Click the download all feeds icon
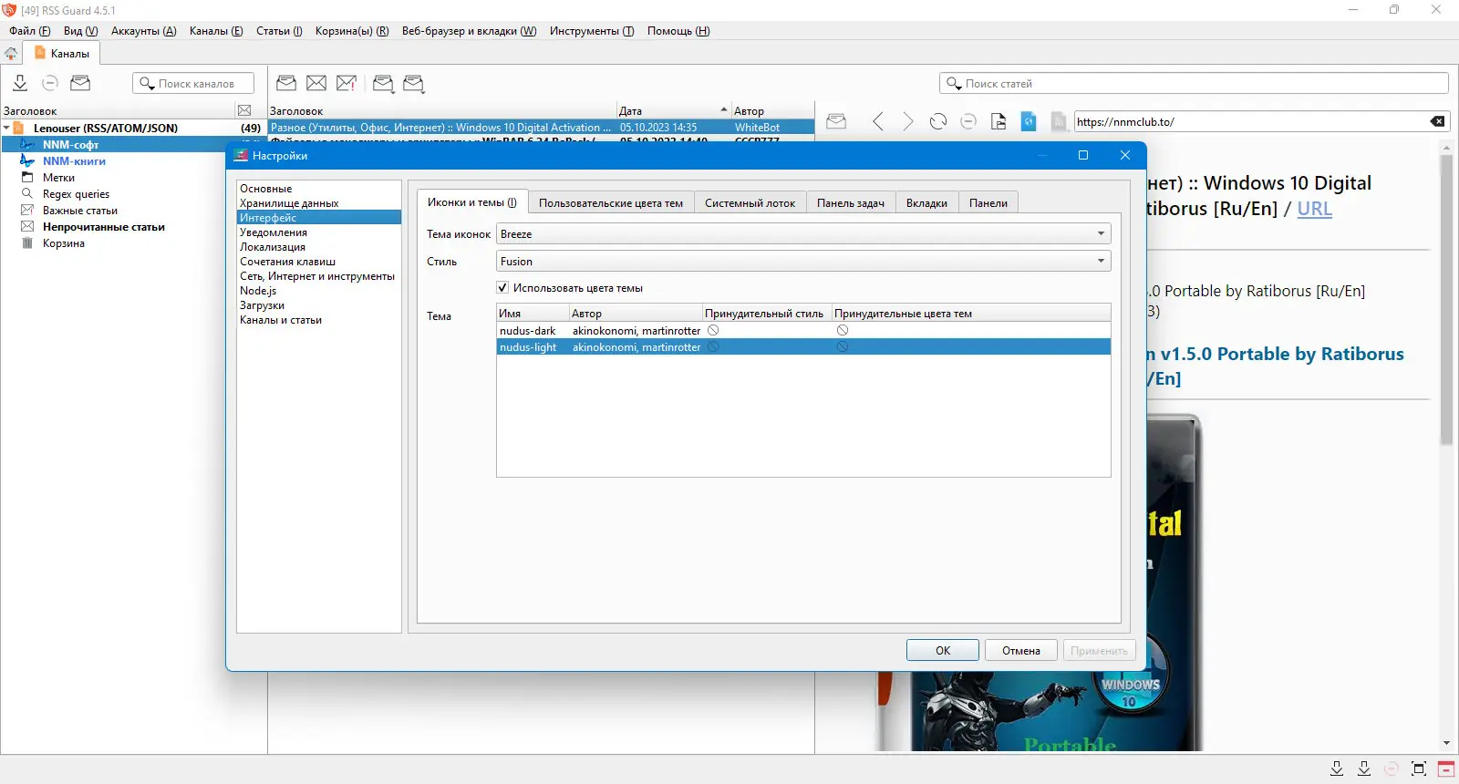The width and height of the screenshot is (1459, 784). pyautogui.click(x=20, y=83)
